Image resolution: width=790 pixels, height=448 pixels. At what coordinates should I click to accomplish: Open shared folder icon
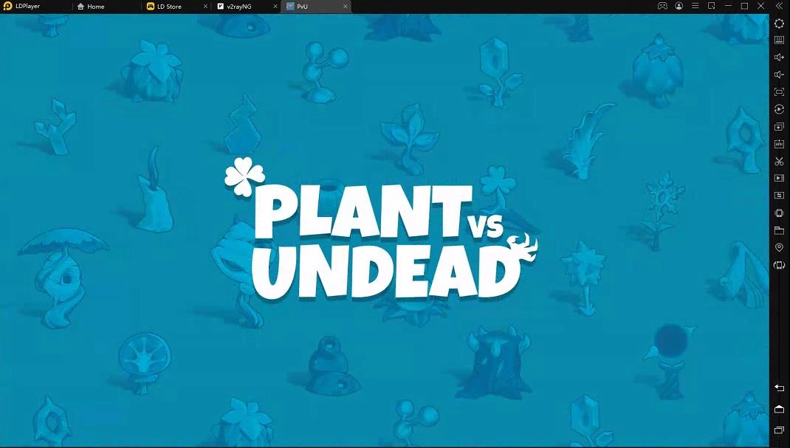(x=779, y=230)
